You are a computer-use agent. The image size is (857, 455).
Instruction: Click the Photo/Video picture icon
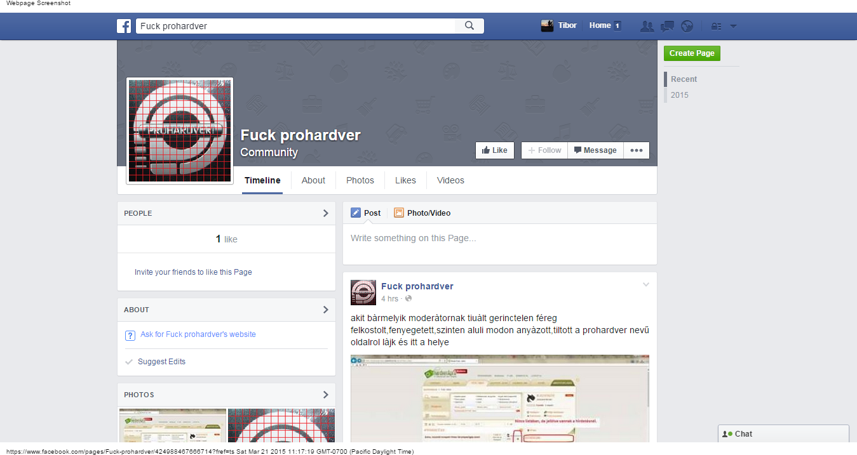(x=399, y=213)
